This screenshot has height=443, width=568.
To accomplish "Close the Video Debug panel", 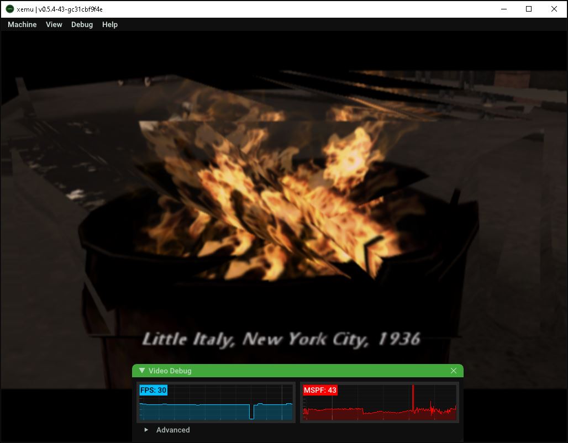I will click(454, 371).
